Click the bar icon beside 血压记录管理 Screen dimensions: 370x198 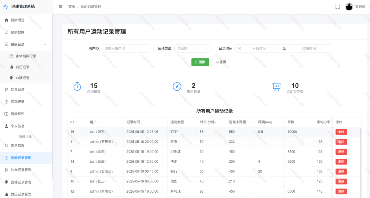[x=7, y=194]
